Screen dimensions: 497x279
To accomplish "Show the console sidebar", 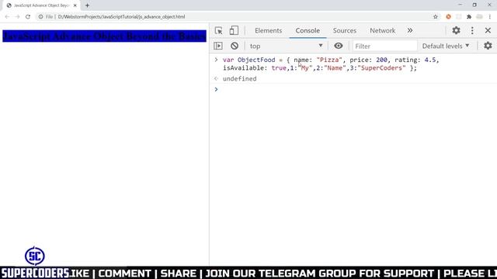I will pos(218,46).
